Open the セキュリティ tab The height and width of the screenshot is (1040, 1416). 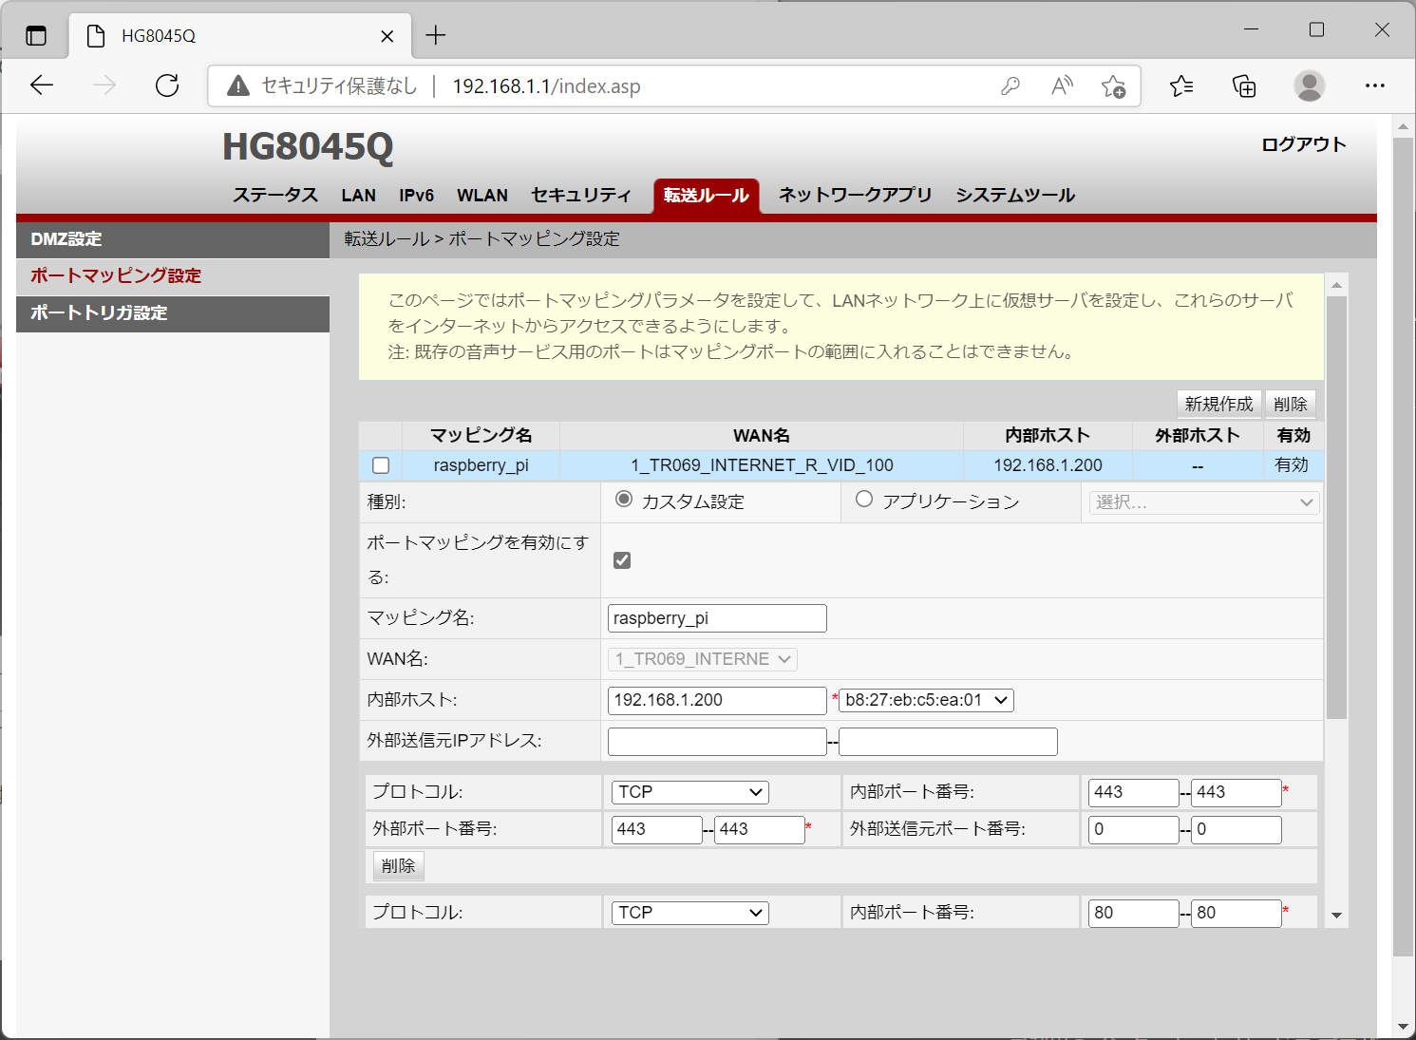click(x=581, y=195)
